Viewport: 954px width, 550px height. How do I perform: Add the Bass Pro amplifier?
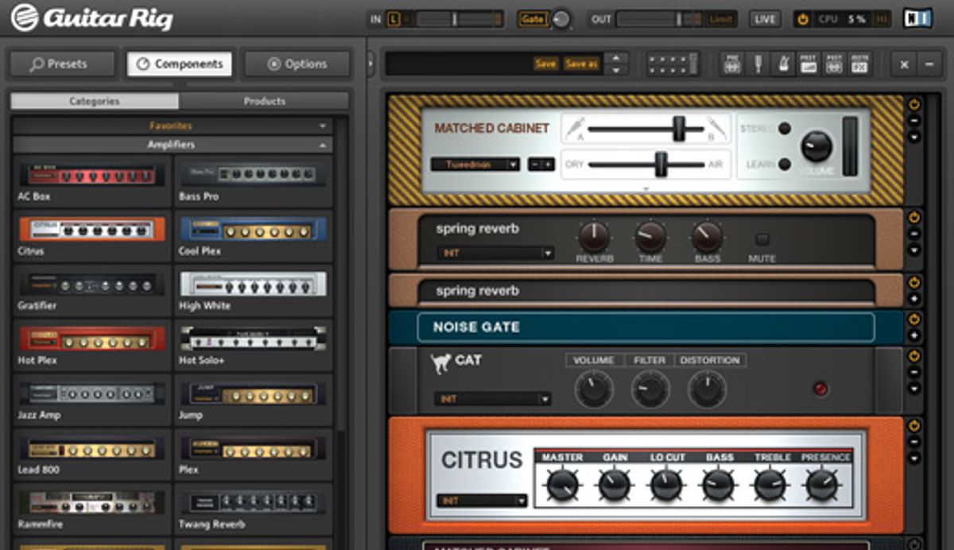[253, 181]
